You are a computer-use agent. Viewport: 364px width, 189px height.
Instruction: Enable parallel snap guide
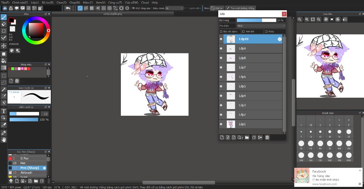[86, 8]
